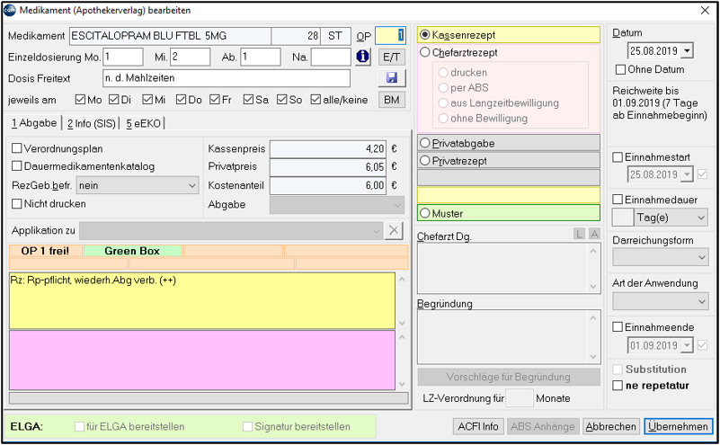Click the OP quantity field
This screenshot has width=720, height=445.
pos(390,35)
